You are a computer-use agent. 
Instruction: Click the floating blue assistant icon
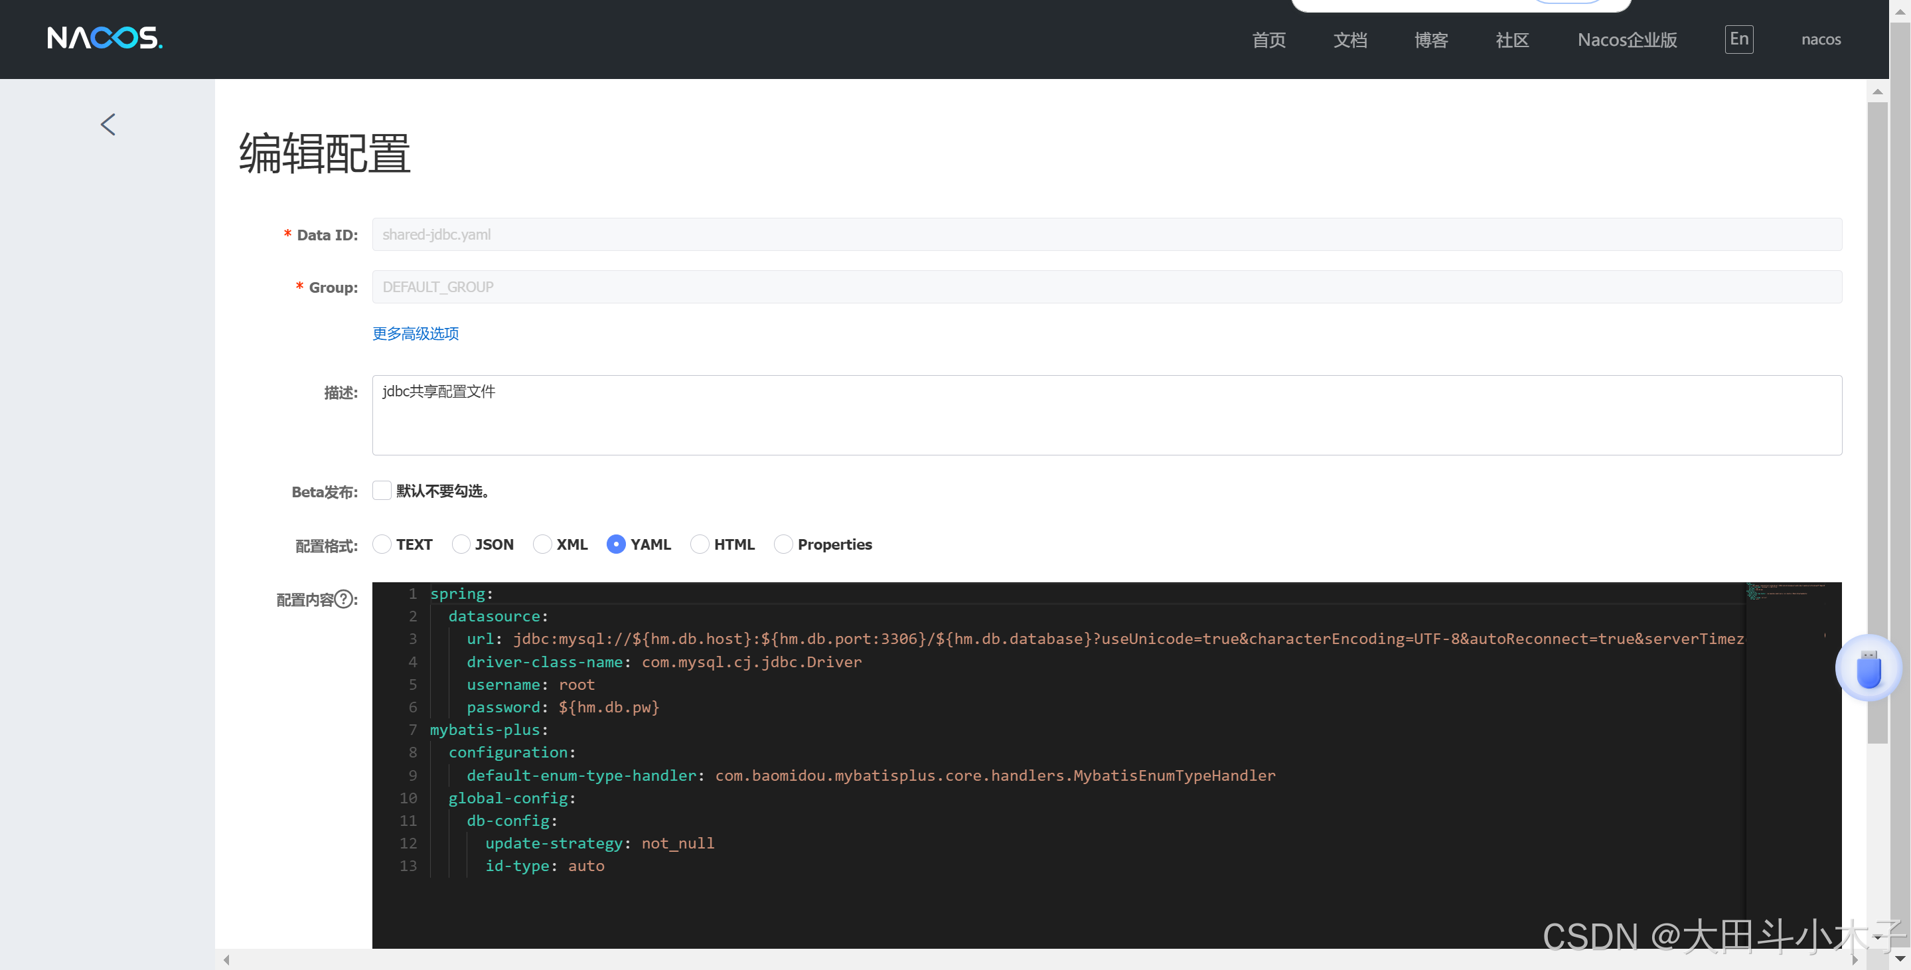pos(1868,668)
